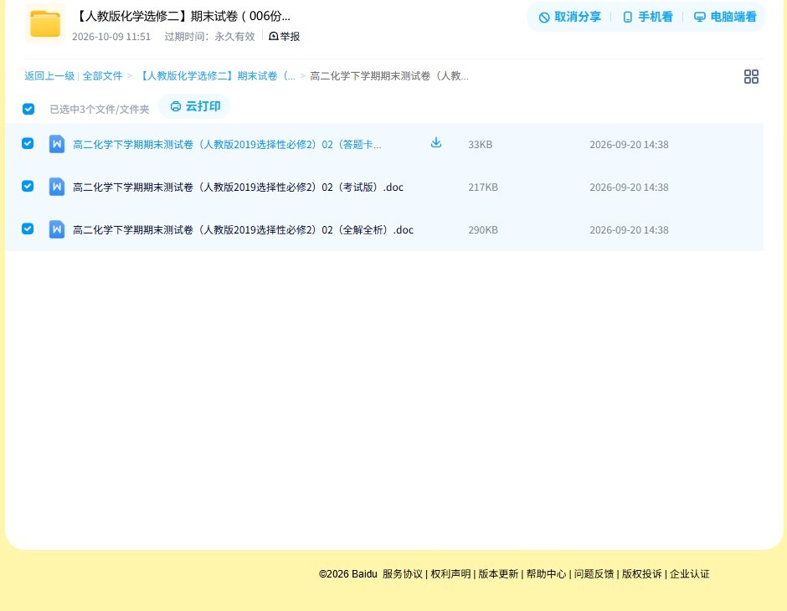Visit 帮助中心 footer link
Viewport: 787px width, 611px height.
pos(546,574)
